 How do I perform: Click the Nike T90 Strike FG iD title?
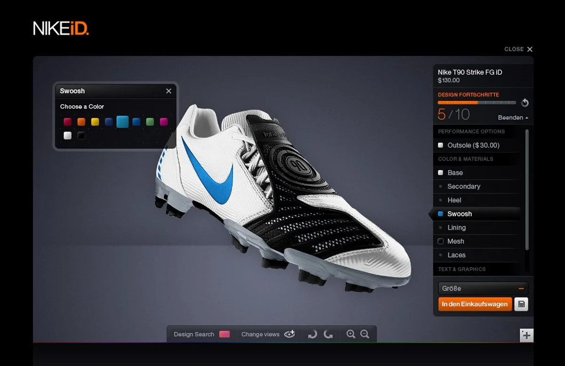pos(470,72)
